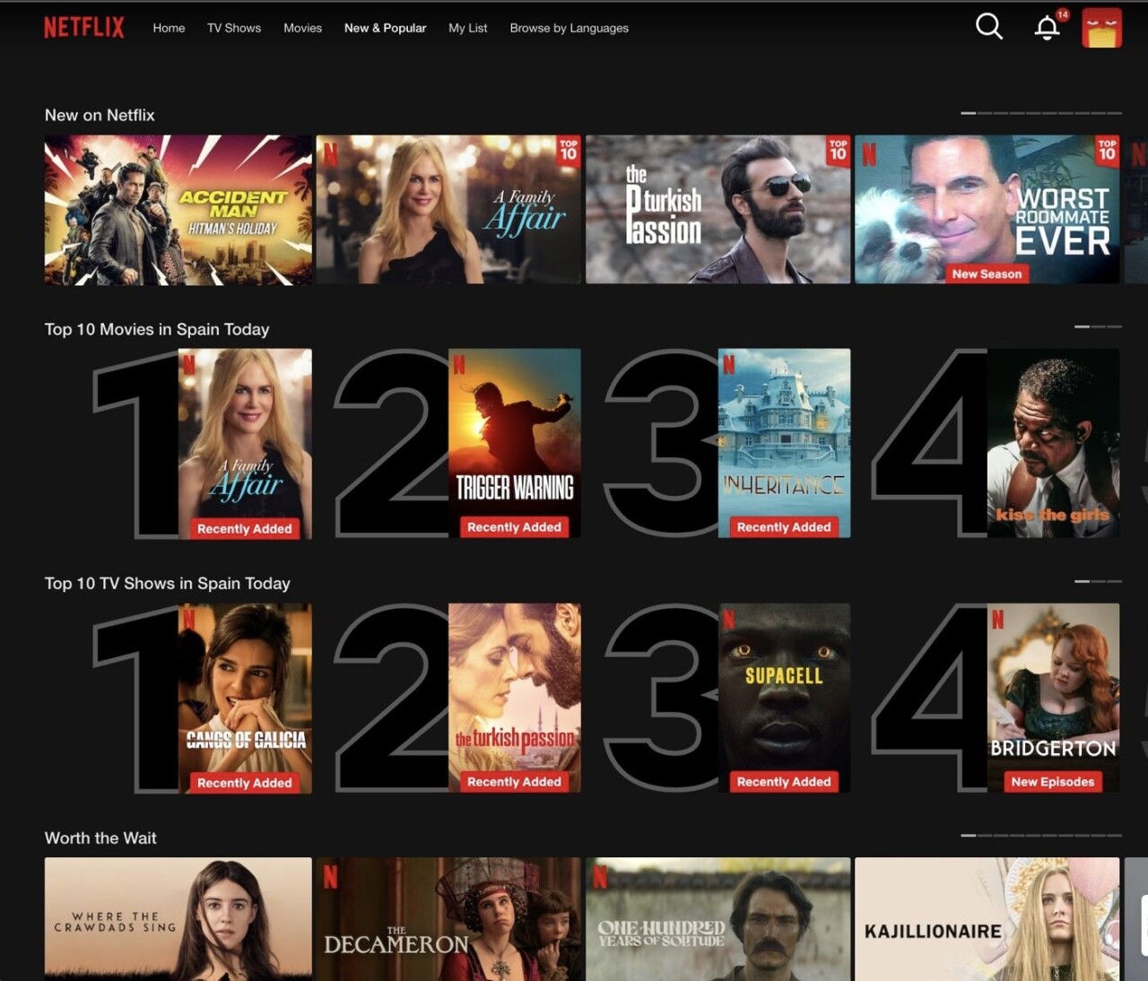Open the search magnifier icon

tap(988, 27)
